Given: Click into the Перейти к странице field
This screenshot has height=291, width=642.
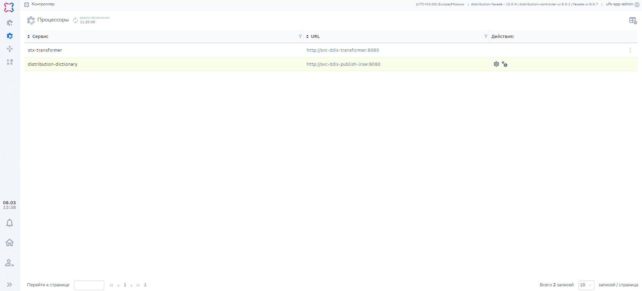Looking at the screenshot, I should pos(89,285).
